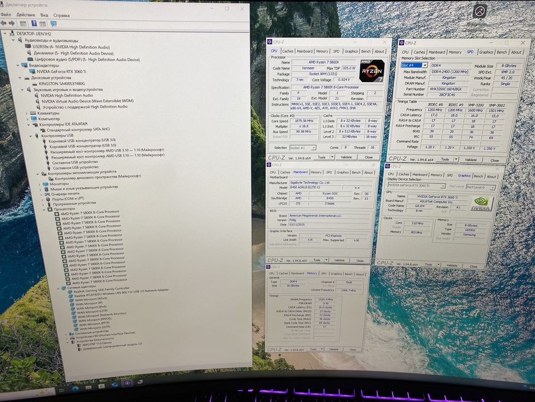Click the first AMD Ryzen 7 5800X processor icon
This screenshot has height=402, width=535.
57,214
